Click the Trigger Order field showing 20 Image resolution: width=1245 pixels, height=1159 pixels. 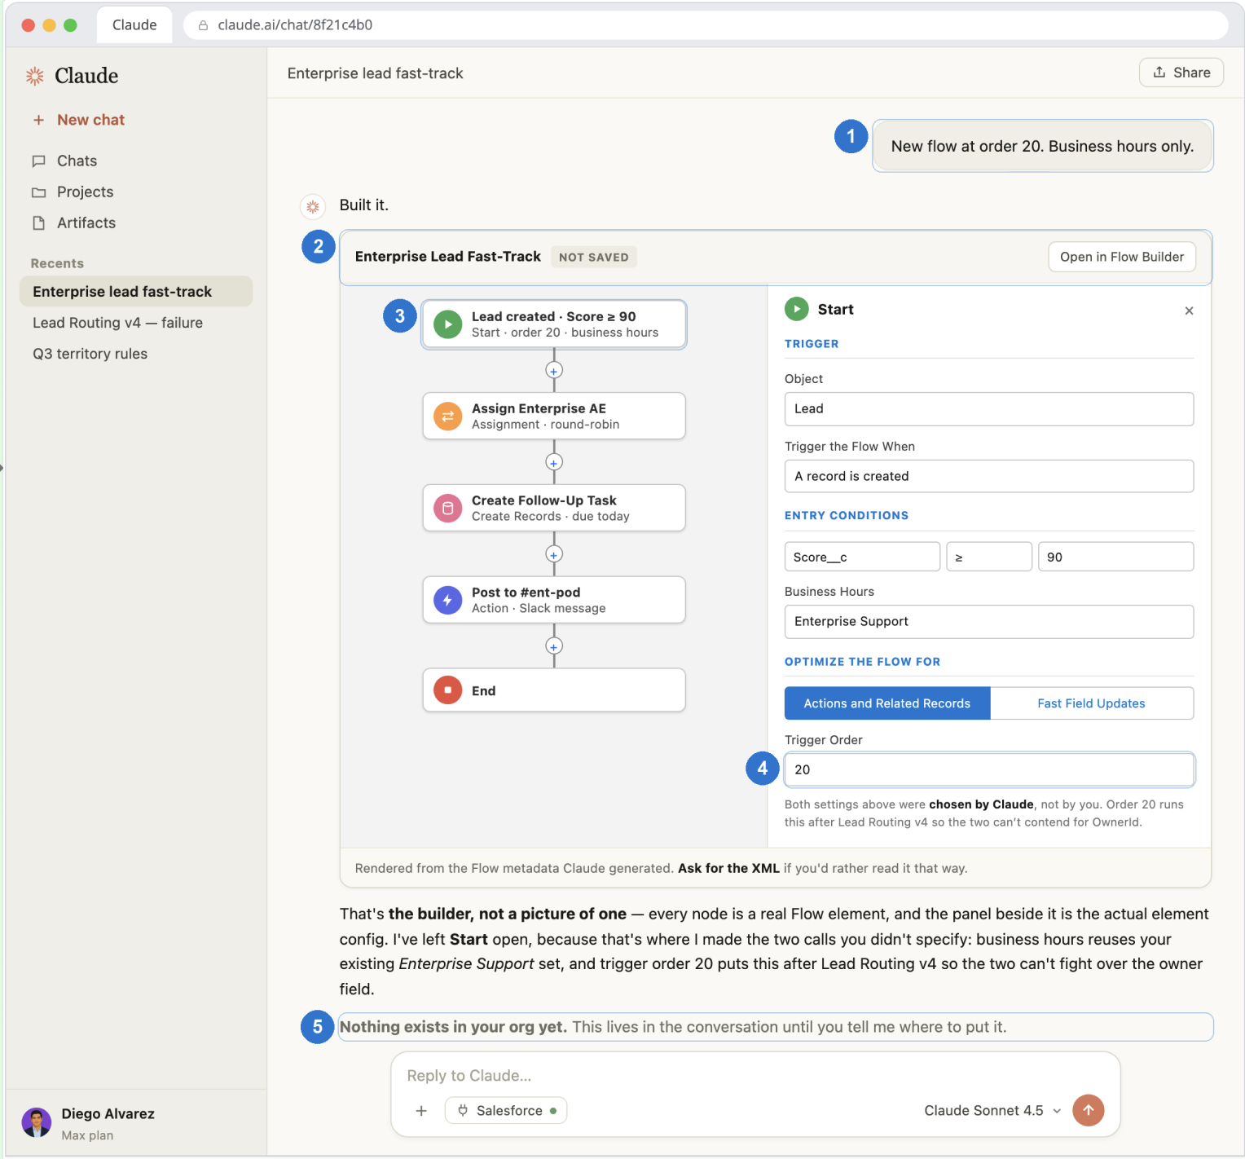coord(989,769)
